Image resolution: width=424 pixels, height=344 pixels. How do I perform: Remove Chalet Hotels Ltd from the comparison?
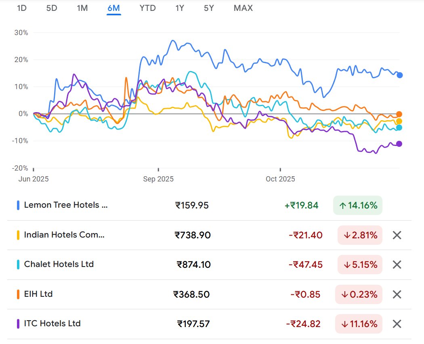[396, 265]
